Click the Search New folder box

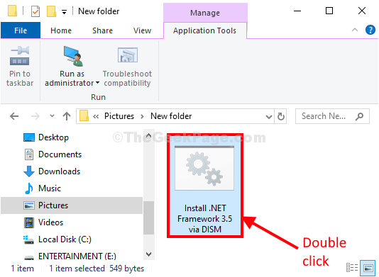click(332, 116)
